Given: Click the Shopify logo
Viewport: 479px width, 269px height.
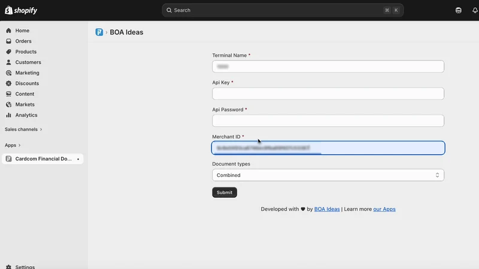Looking at the screenshot, I should (x=21, y=10).
